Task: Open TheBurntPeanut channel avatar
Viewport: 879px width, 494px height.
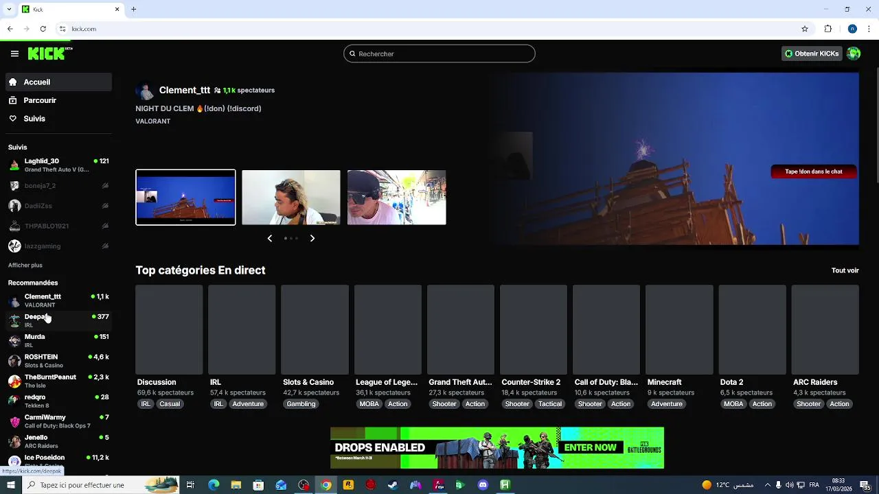Action: (14, 381)
